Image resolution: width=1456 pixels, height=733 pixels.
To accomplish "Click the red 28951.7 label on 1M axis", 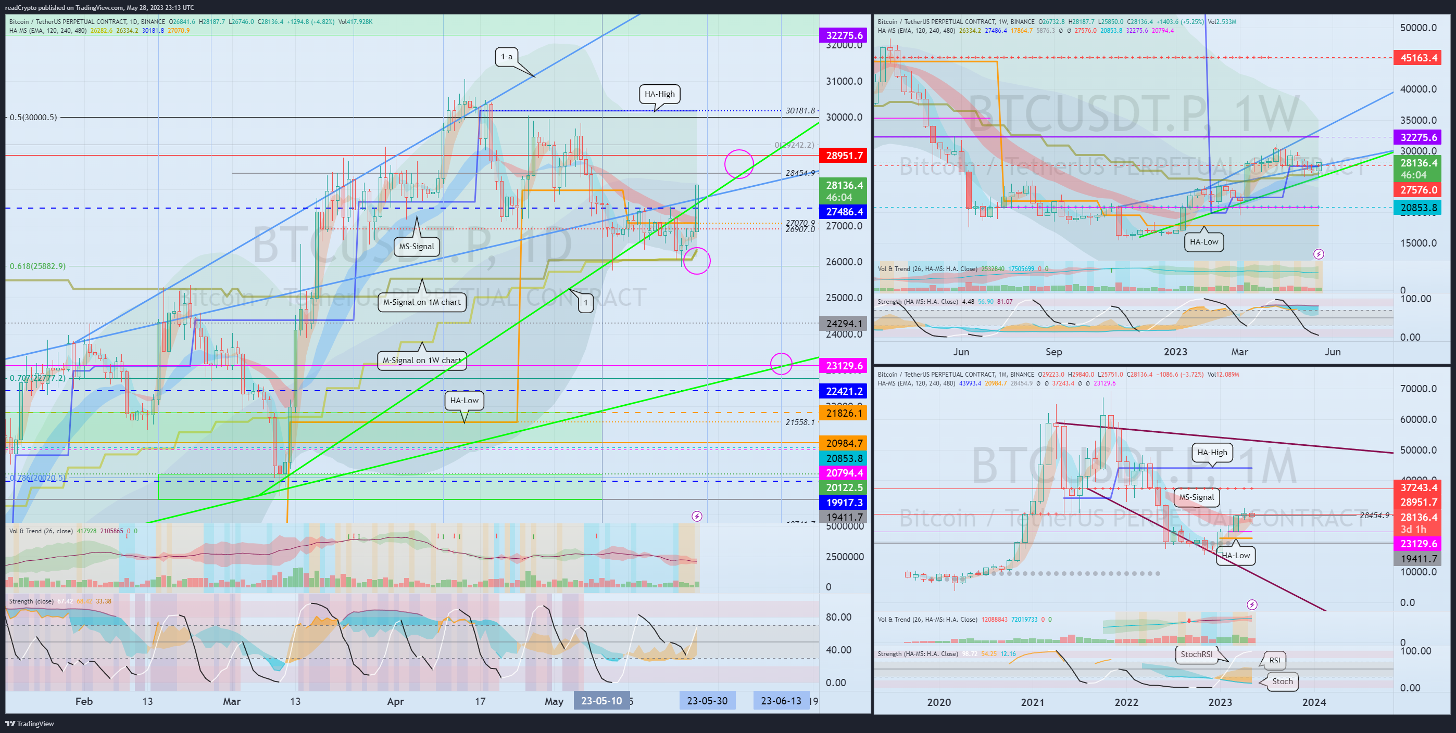I will click(1418, 502).
